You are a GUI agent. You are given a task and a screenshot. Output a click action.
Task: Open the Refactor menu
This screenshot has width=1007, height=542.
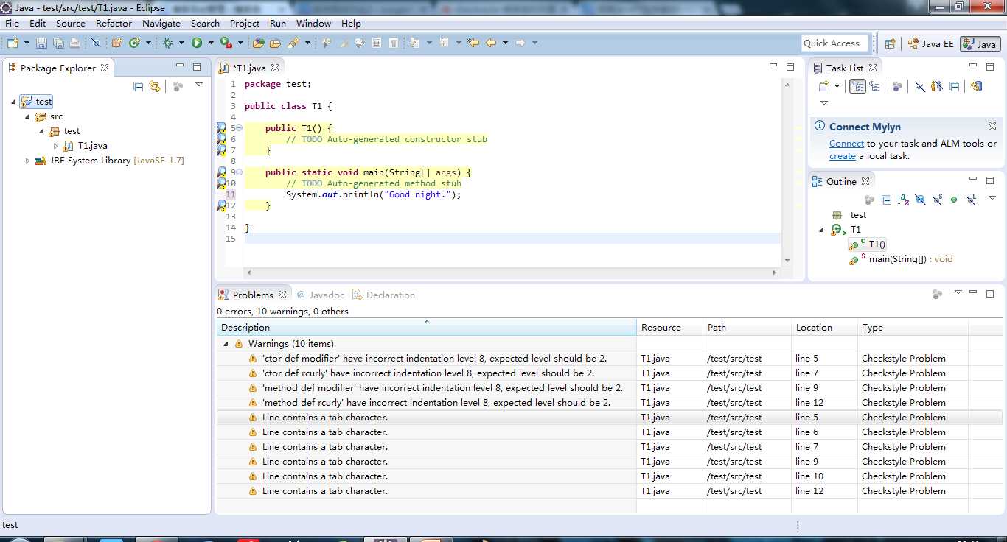pos(114,23)
